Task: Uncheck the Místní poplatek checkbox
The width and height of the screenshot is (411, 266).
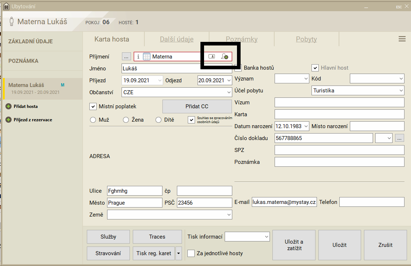Action: pyautogui.click(x=93, y=106)
